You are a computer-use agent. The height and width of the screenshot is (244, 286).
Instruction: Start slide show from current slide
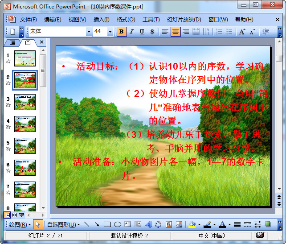(x=21, y=215)
